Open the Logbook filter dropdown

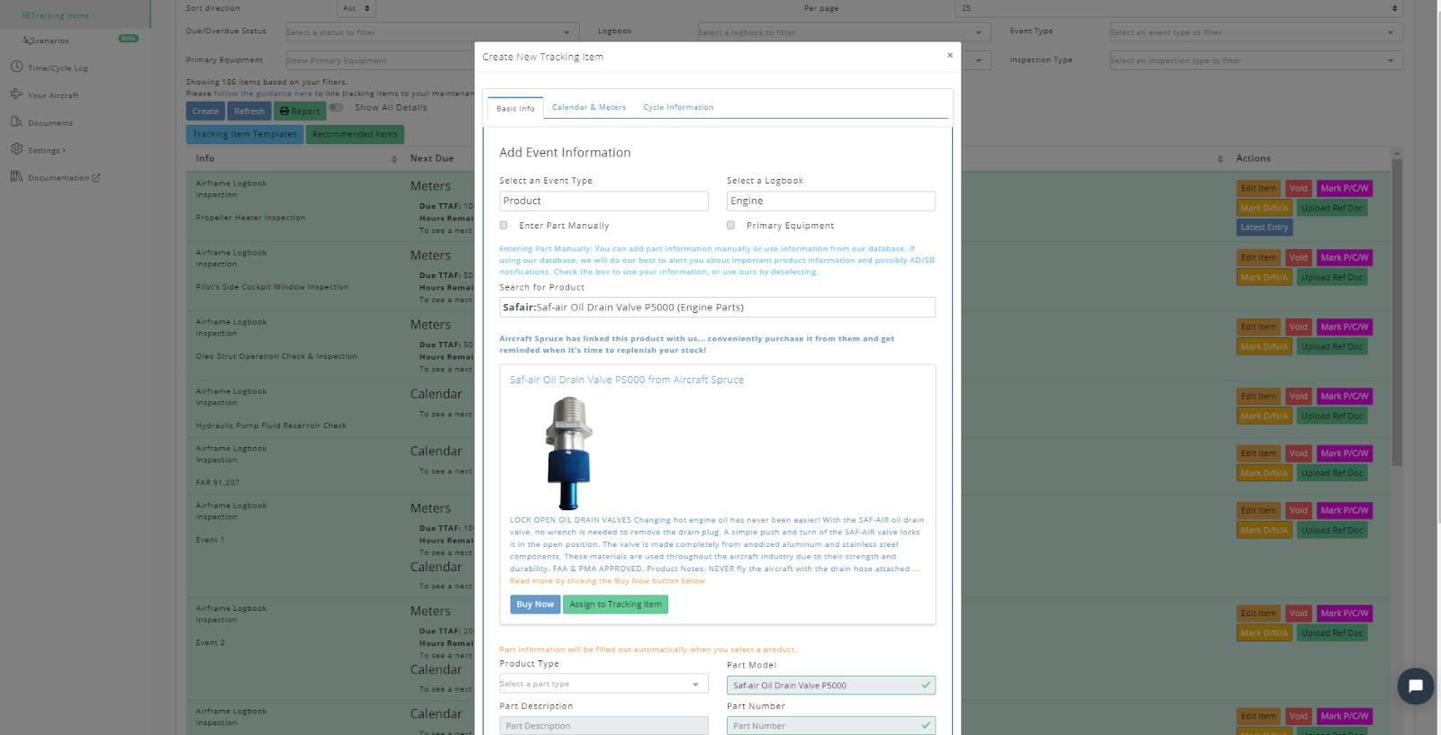(x=844, y=32)
